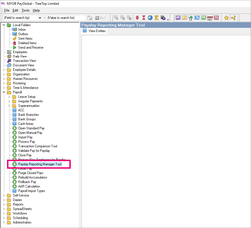The height and width of the screenshot is (228, 251).
Task: Click the yellow sigma summation icon
Action: (157, 18)
